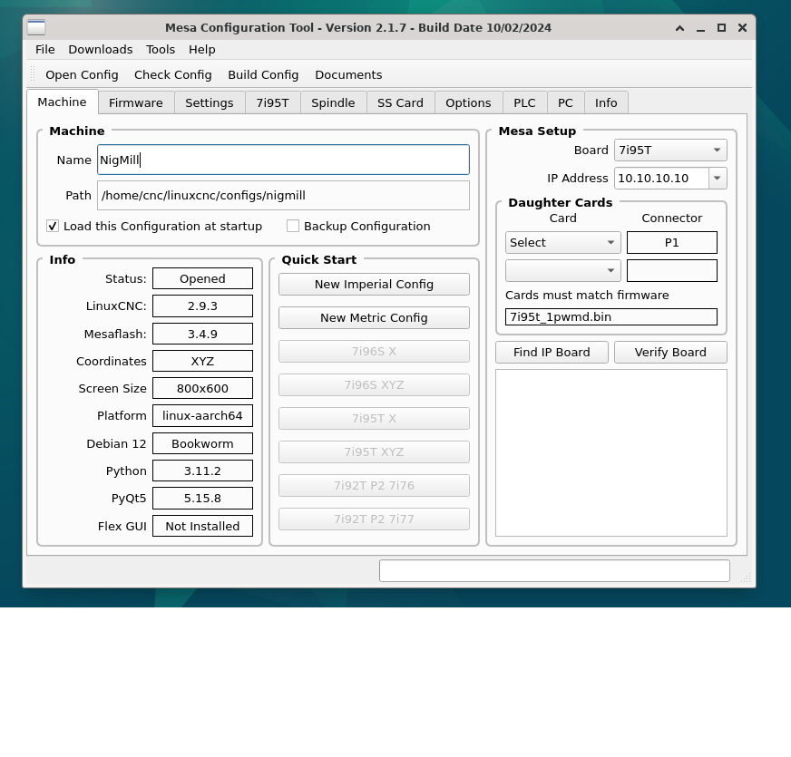The width and height of the screenshot is (791, 757).
Task: Click Check Config in the toolbar
Action: (x=173, y=74)
